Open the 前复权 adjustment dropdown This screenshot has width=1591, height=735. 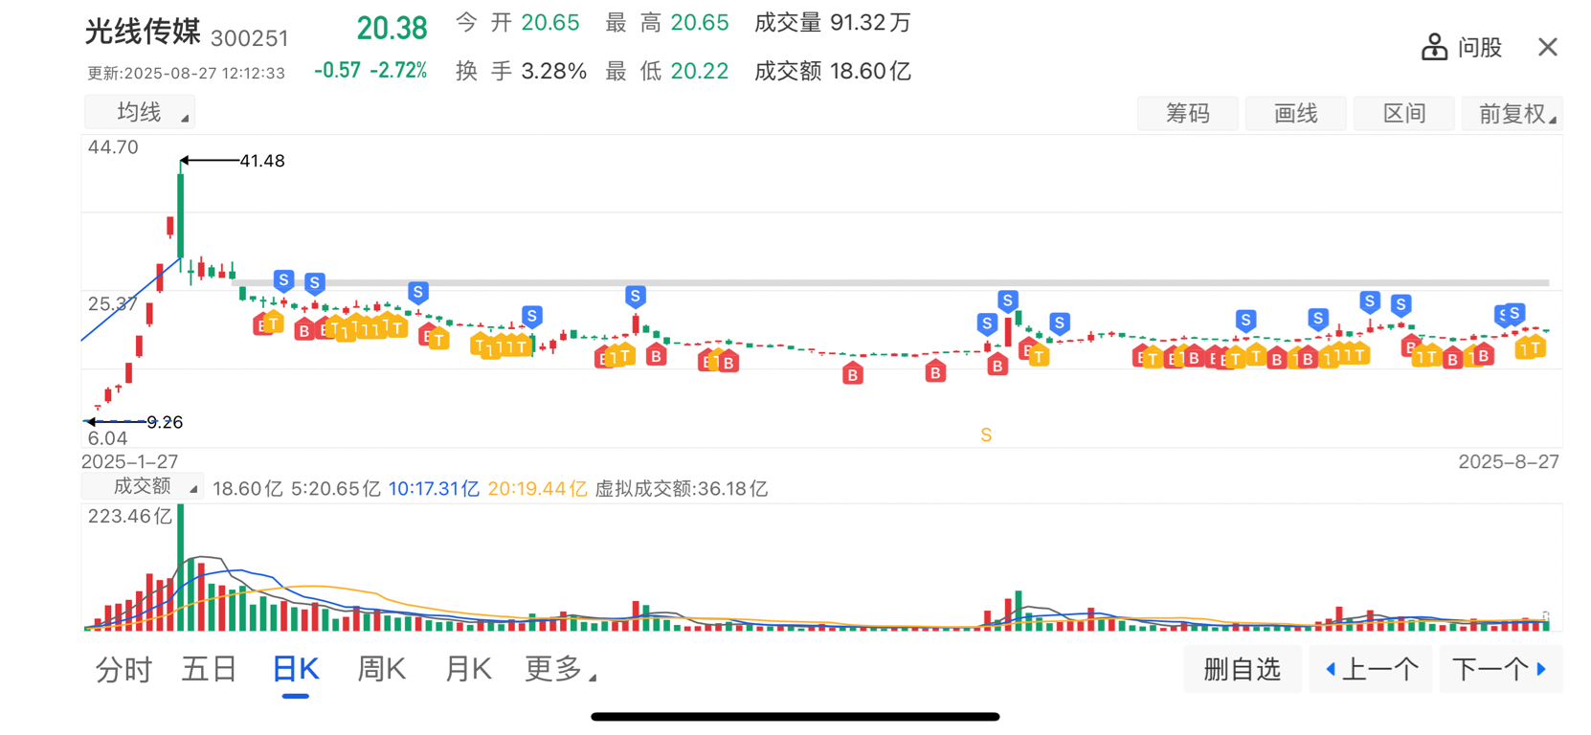[1513, 113]
